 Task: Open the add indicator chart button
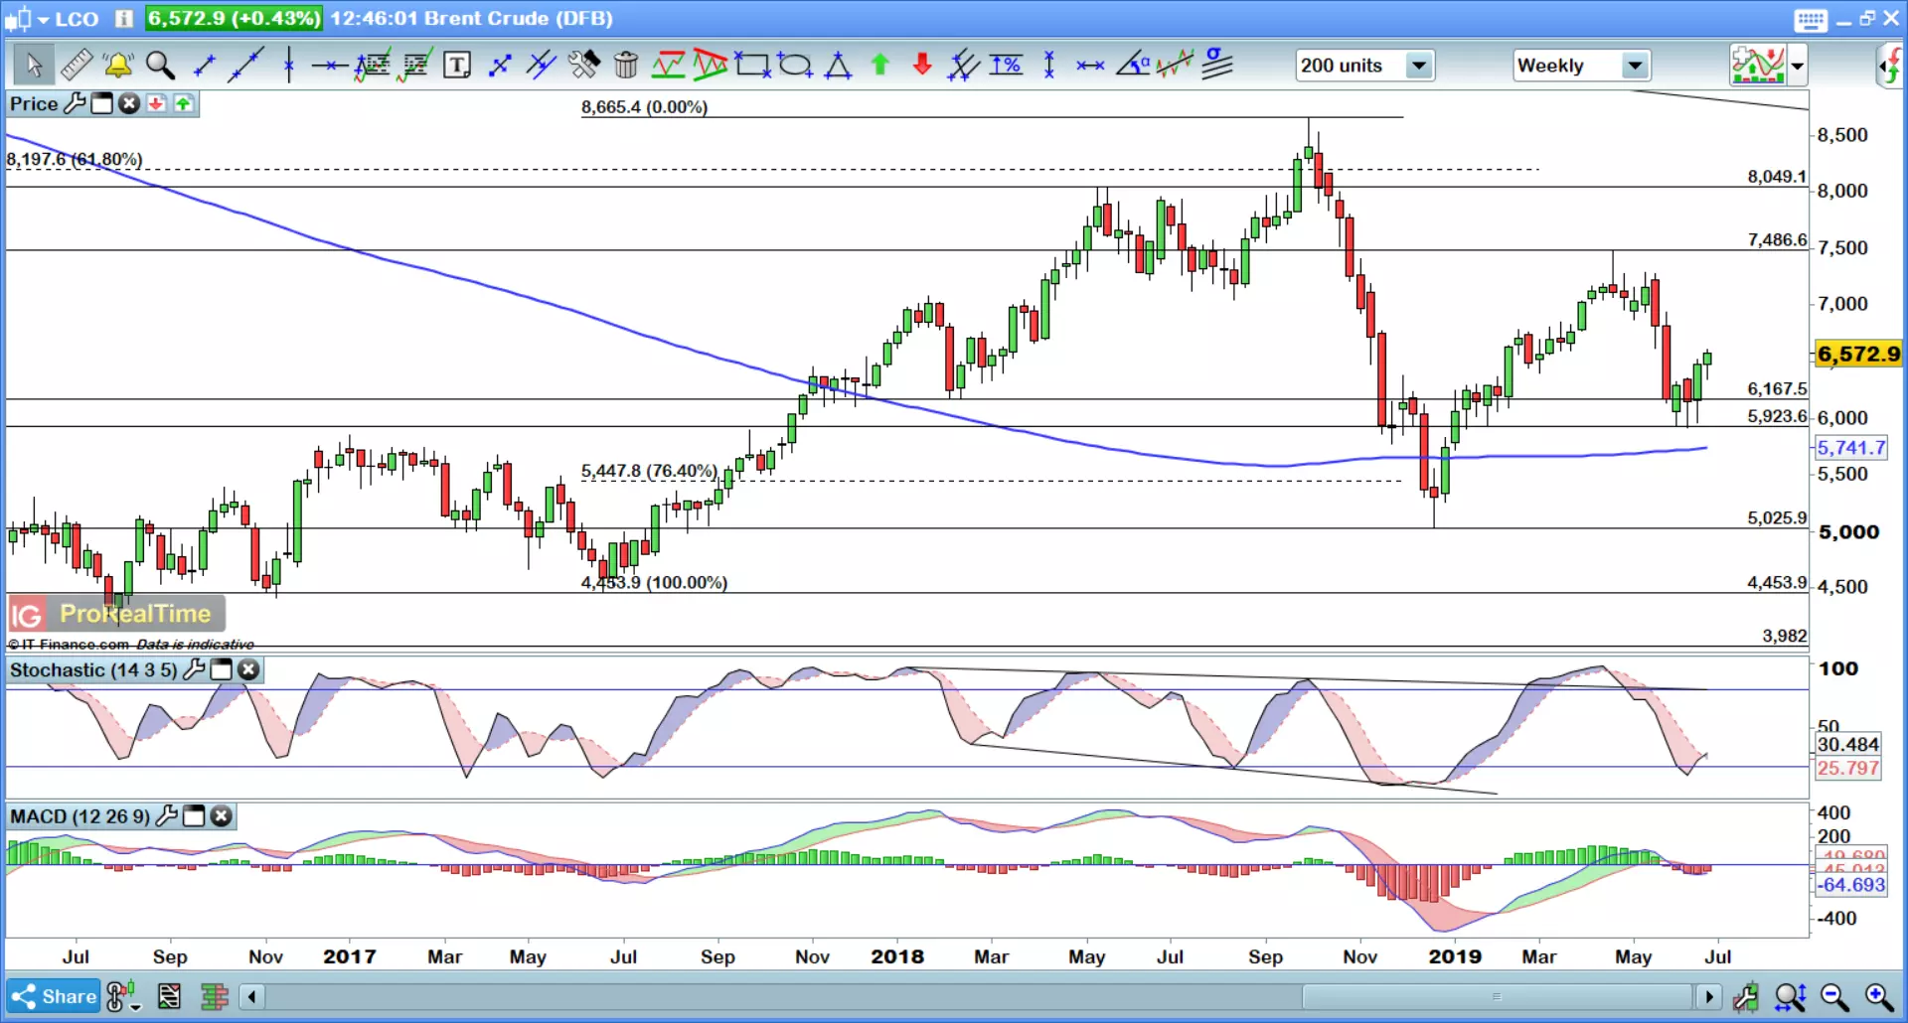[x=1757, y=67]
